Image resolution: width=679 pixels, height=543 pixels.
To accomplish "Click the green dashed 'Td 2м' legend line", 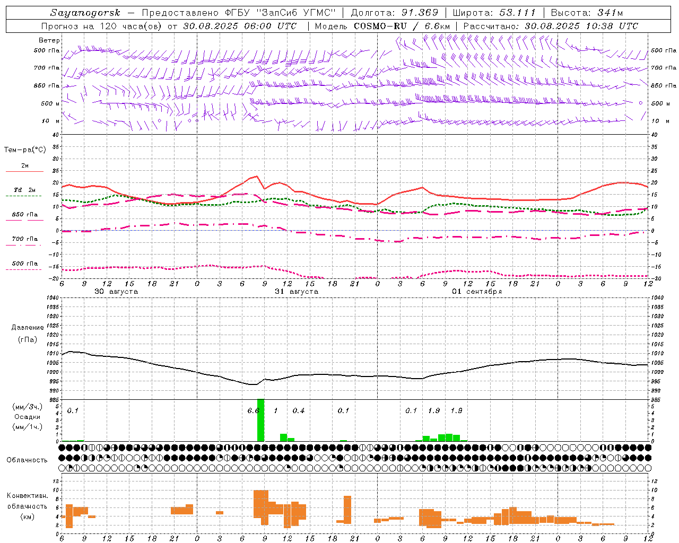I will [x=23, y=196].
